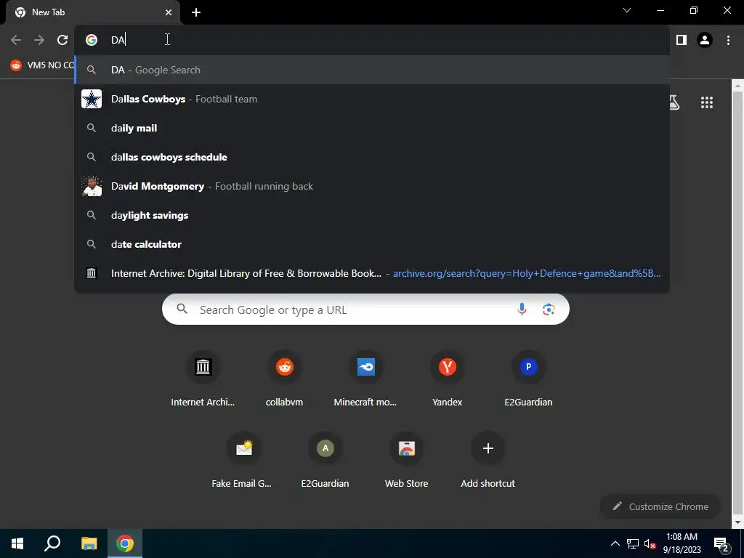The image size is (744, 558).
Task: Open the Google apps grid
Action: tap(706, 102)
